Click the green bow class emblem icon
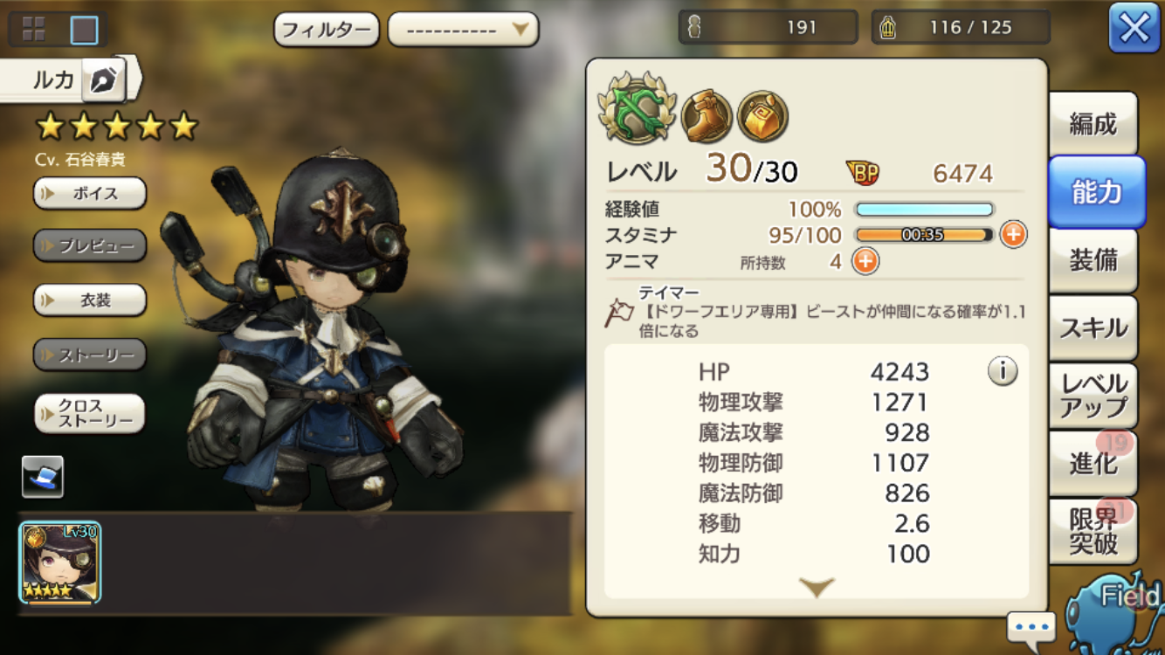The height and width of the screenshot is (655, 1165). 637,108
